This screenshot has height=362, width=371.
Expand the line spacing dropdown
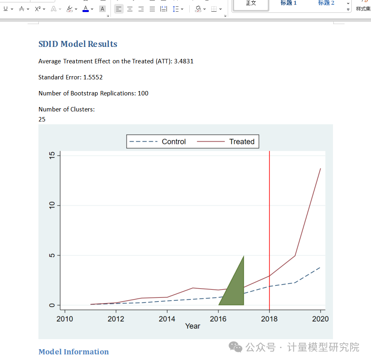pyautogui.click(x=182, y=9)
